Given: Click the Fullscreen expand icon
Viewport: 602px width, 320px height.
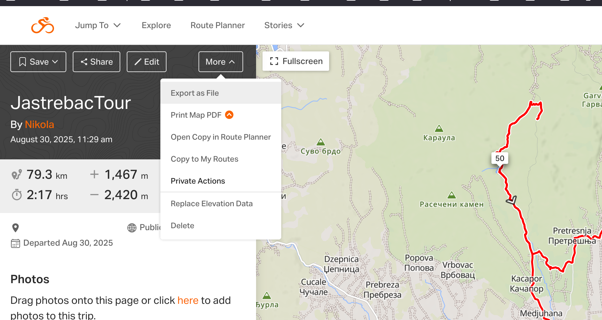Looking at the screenshot, I should [x=274, y=61].
